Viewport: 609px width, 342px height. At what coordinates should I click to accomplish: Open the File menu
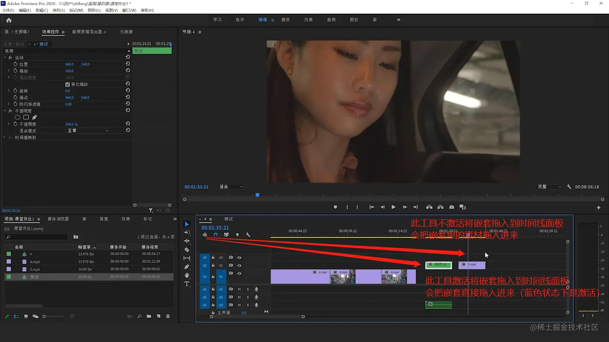click(8, 10)
